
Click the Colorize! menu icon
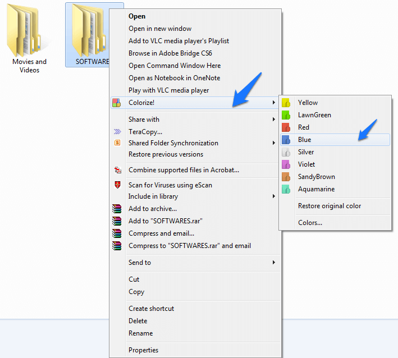tap(117, 103)
